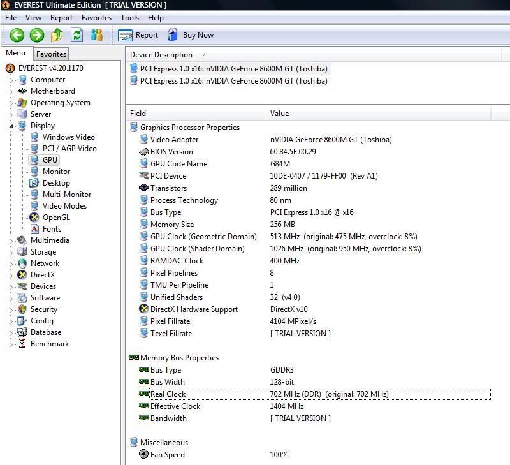Image resolution: width=510 pixels, height=465 pixels.
Task: Open the Report menu
Action: point(61,18)
